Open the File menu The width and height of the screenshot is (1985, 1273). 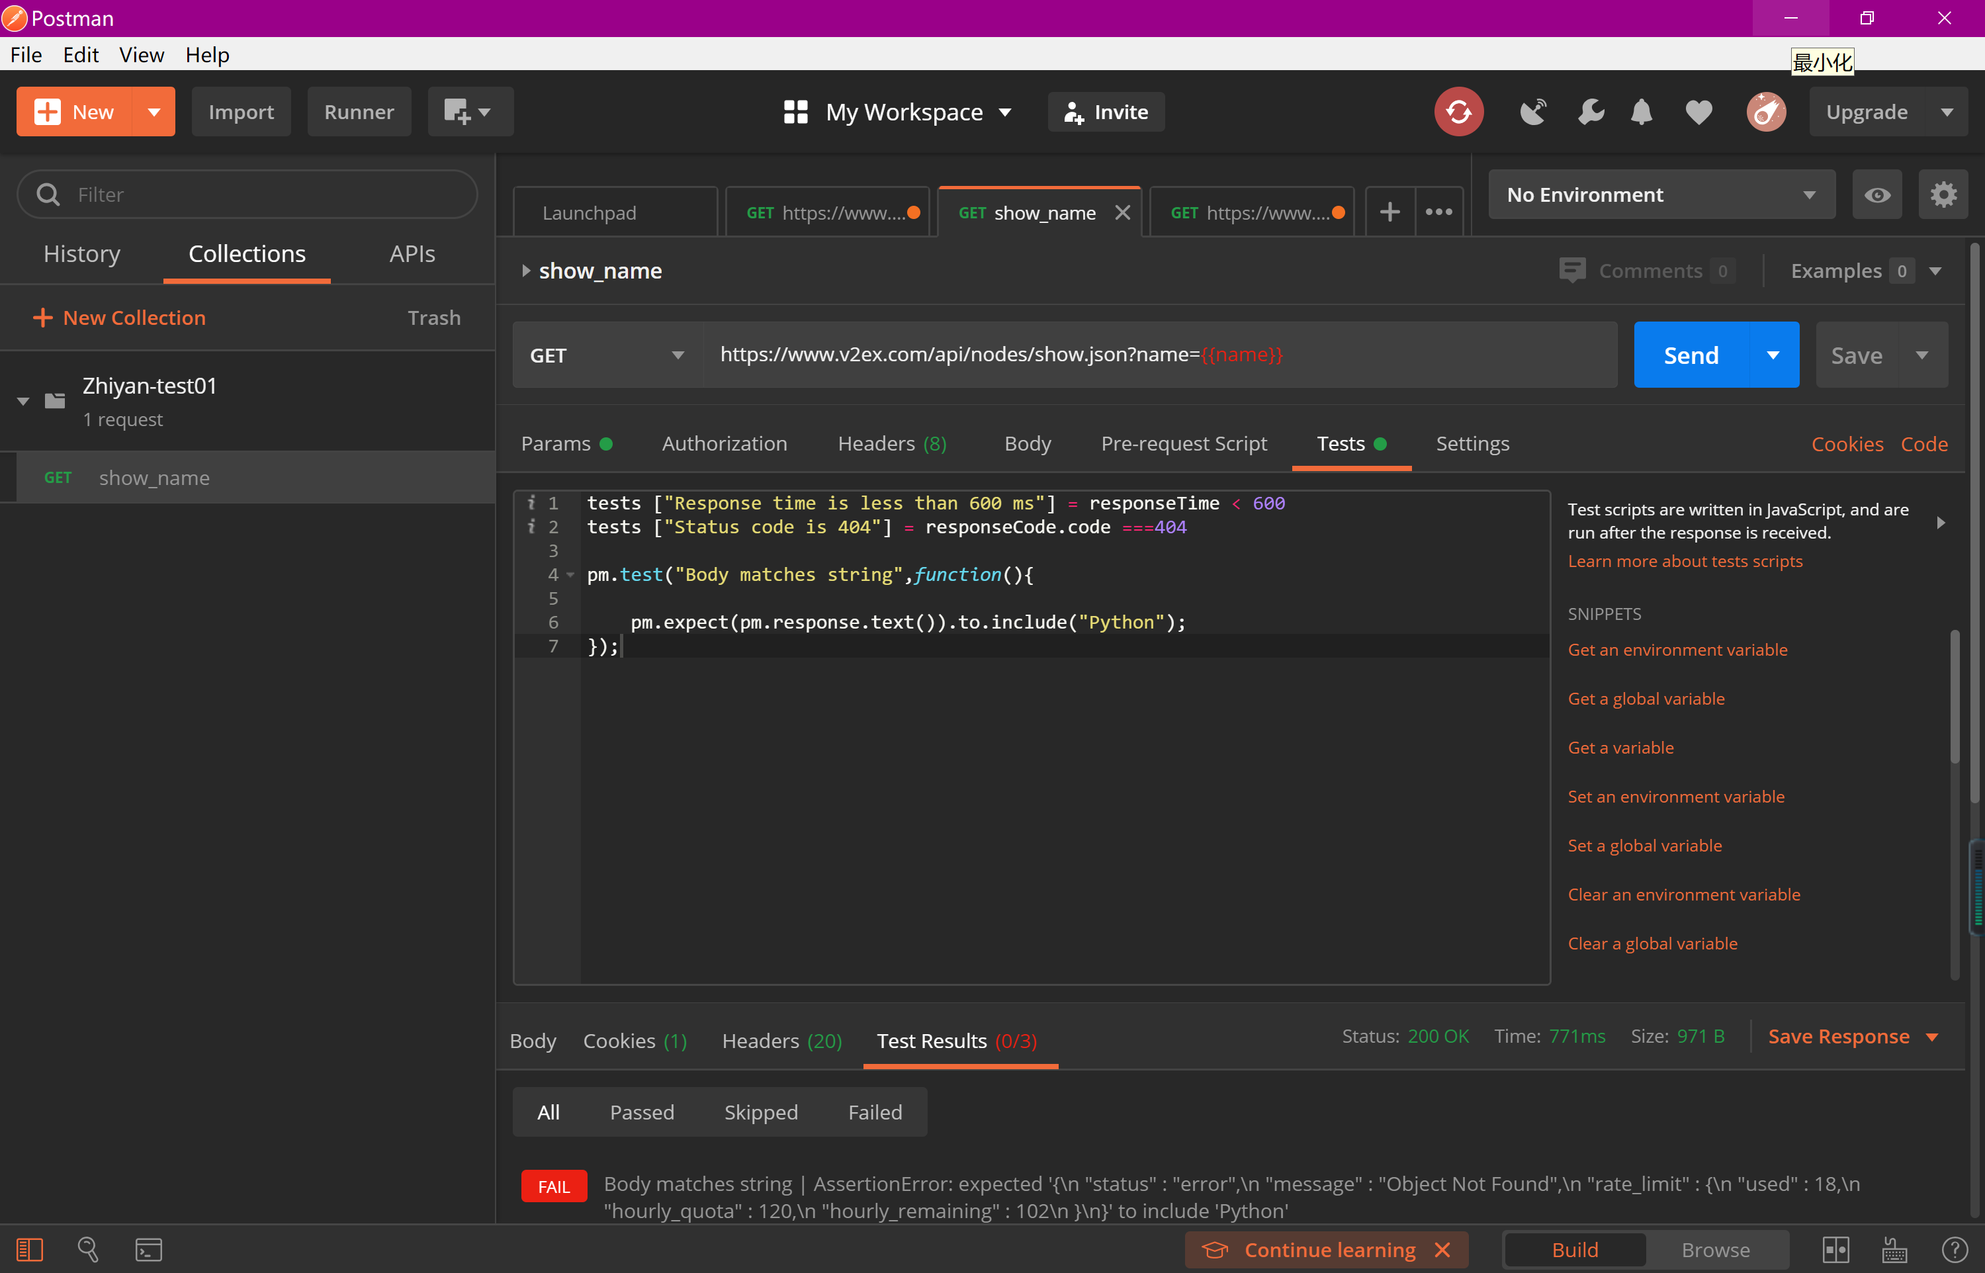pyautogui.click(x=26, y=54)
